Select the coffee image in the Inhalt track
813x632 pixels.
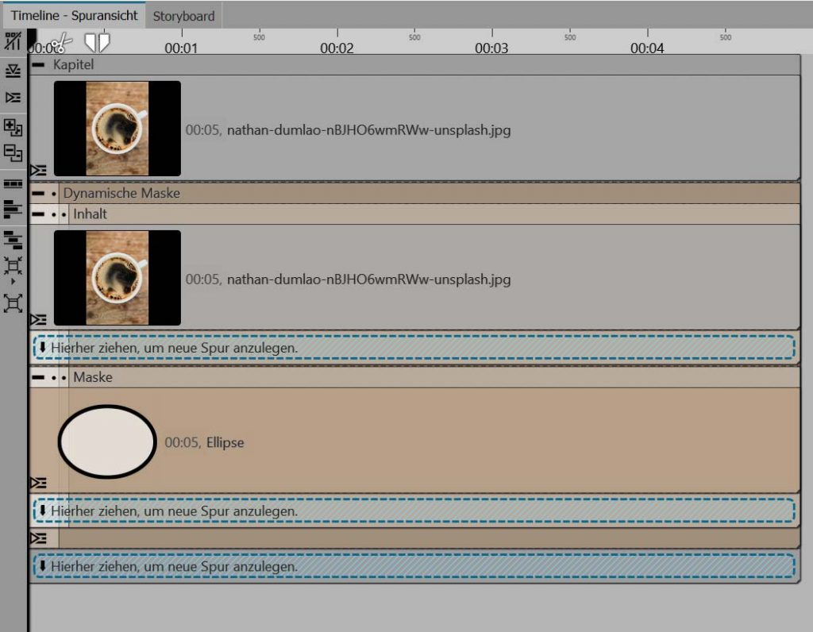(117, 278)
